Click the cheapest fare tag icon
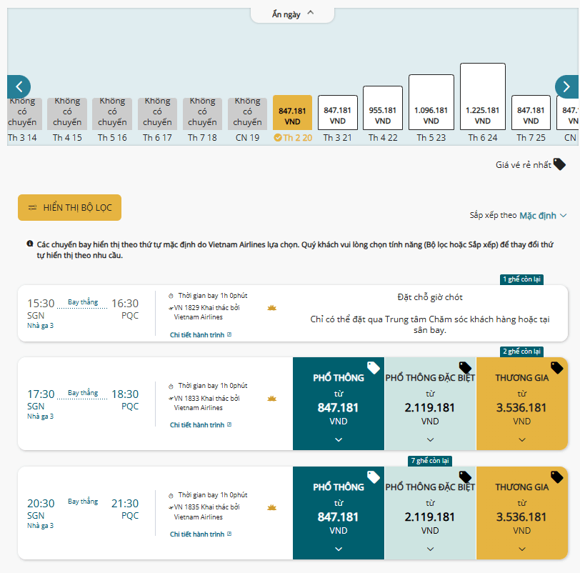 [x=559, y=164]
